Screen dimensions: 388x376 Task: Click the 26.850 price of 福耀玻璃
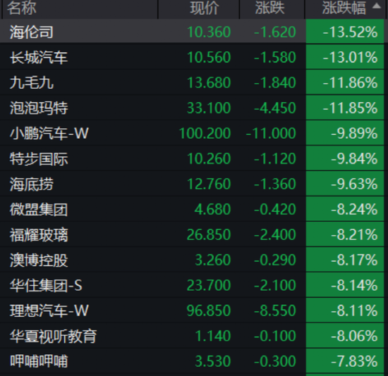click(209, 234)
